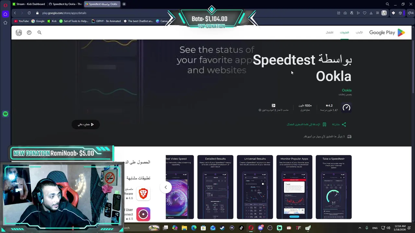Image resolution: width=415 pixels, height=233 pixels.
Task: Open Opera profile avatar
Action: 384,13
